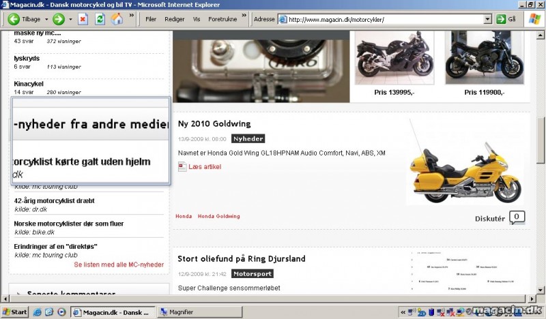Open the Vis menu

197,19
